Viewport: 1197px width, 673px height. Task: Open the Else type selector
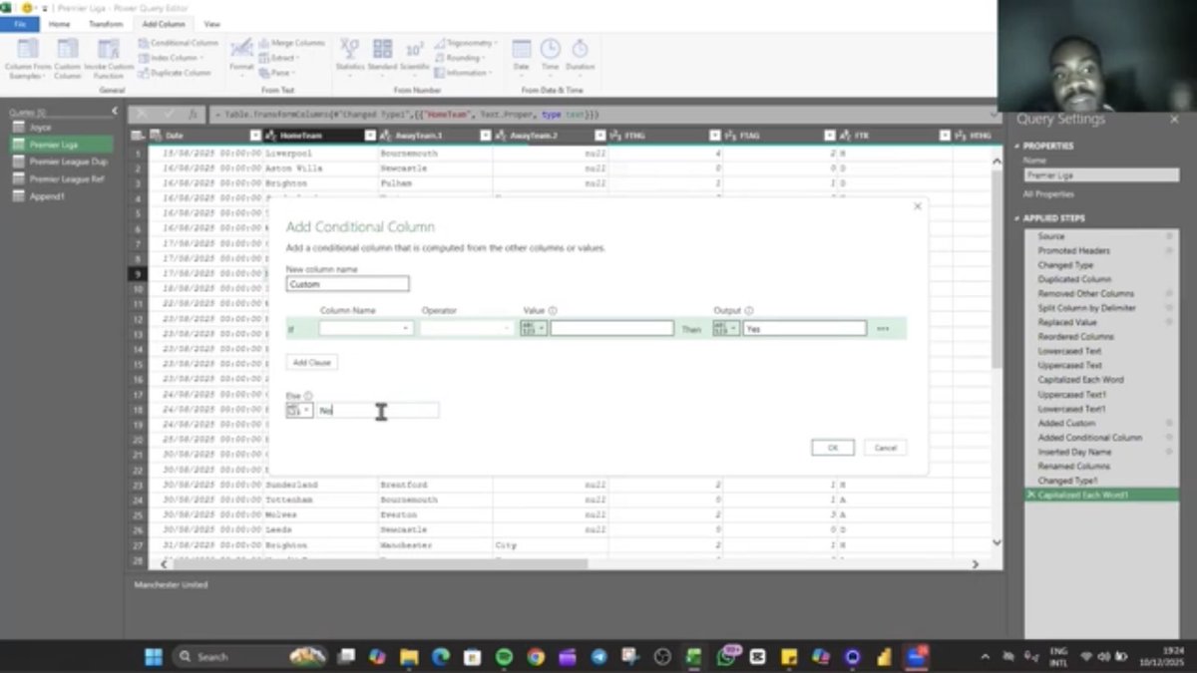[299, 410]
